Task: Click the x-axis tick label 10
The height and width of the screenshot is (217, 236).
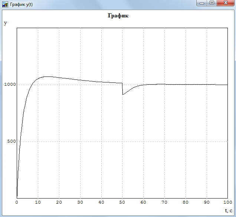Action: (38, 202)
